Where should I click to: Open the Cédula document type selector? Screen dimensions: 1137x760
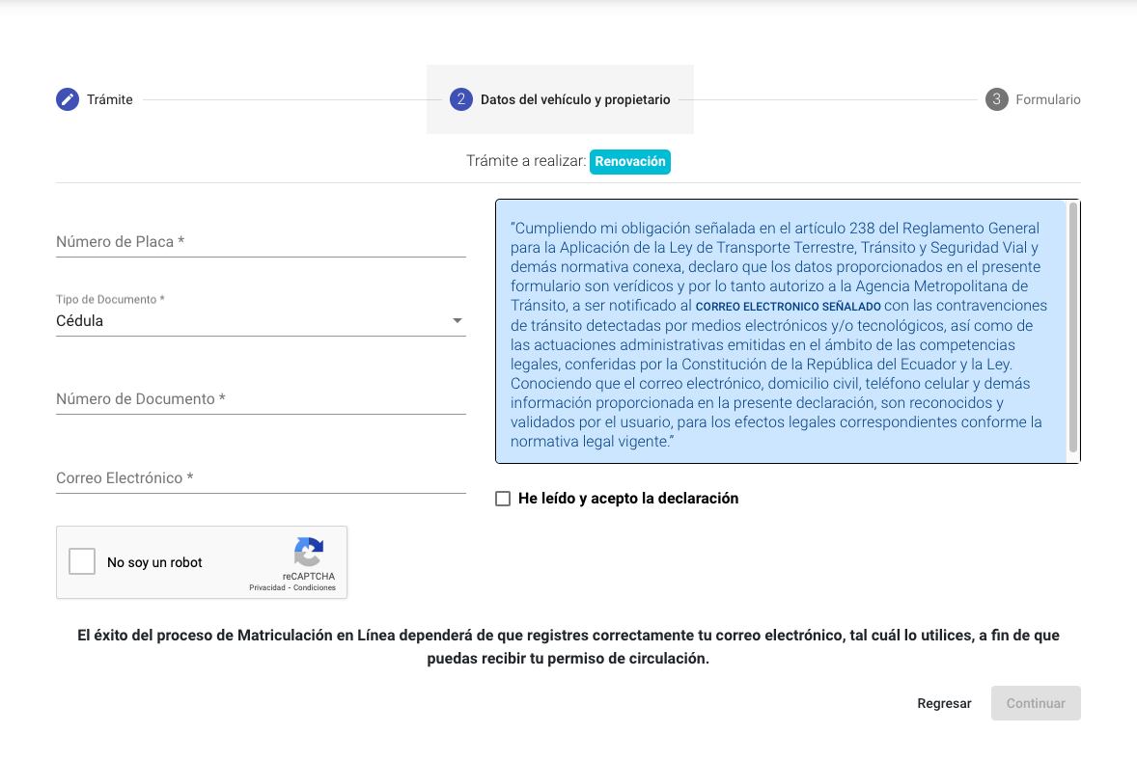point(251,321)
